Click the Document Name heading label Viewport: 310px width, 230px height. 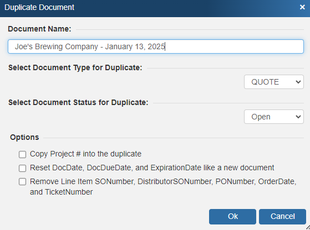pyautogui.click(x=39, y=29)
